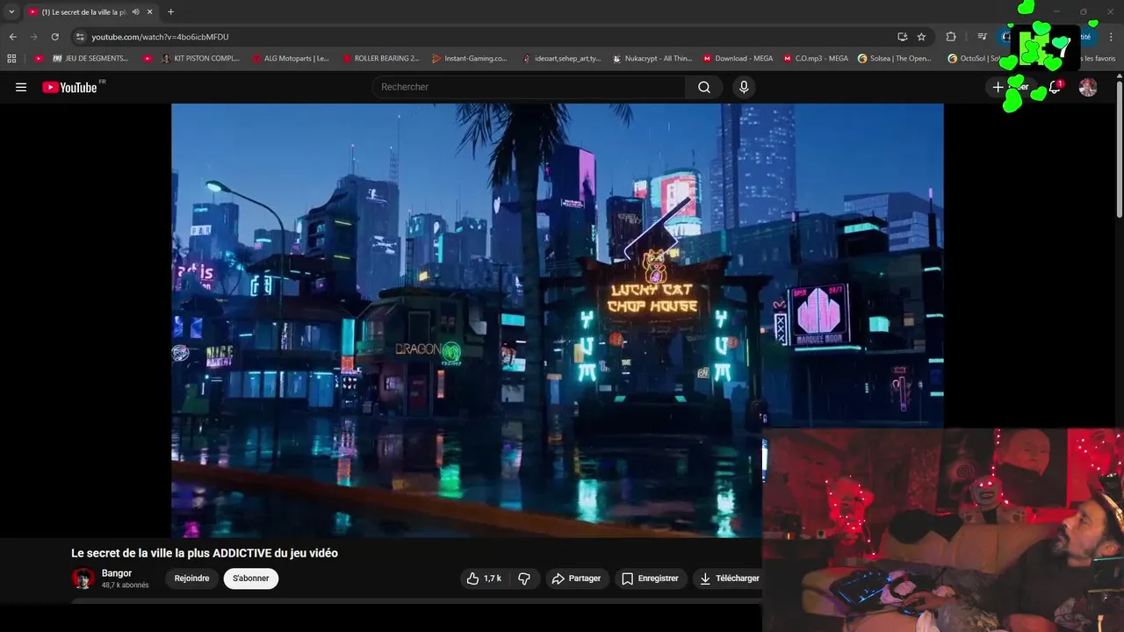Viewport: 1124px width, 632px height.
Task: Open YouTube notifications bell
Action: (x=1055, y=87)
